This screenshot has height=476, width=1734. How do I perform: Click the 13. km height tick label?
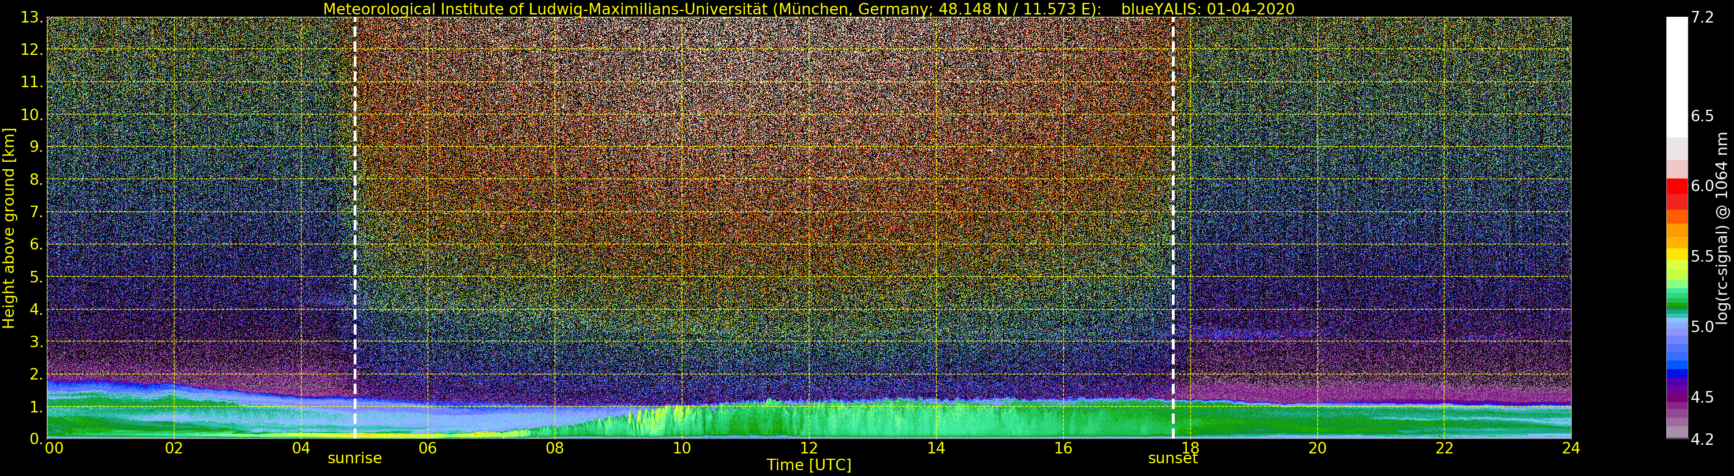[x=32, y=17]
